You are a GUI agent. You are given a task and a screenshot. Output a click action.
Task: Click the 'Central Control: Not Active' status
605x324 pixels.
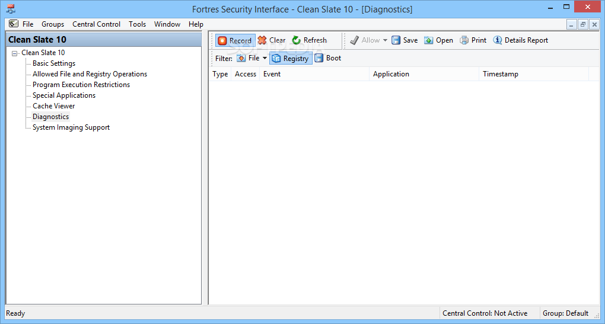point(485,313)
